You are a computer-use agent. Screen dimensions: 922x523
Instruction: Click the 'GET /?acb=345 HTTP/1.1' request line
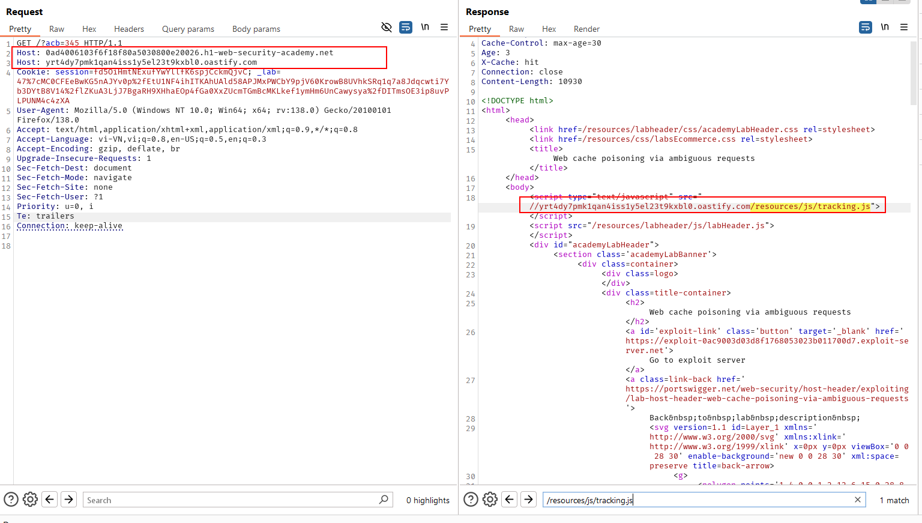[70, 43]
